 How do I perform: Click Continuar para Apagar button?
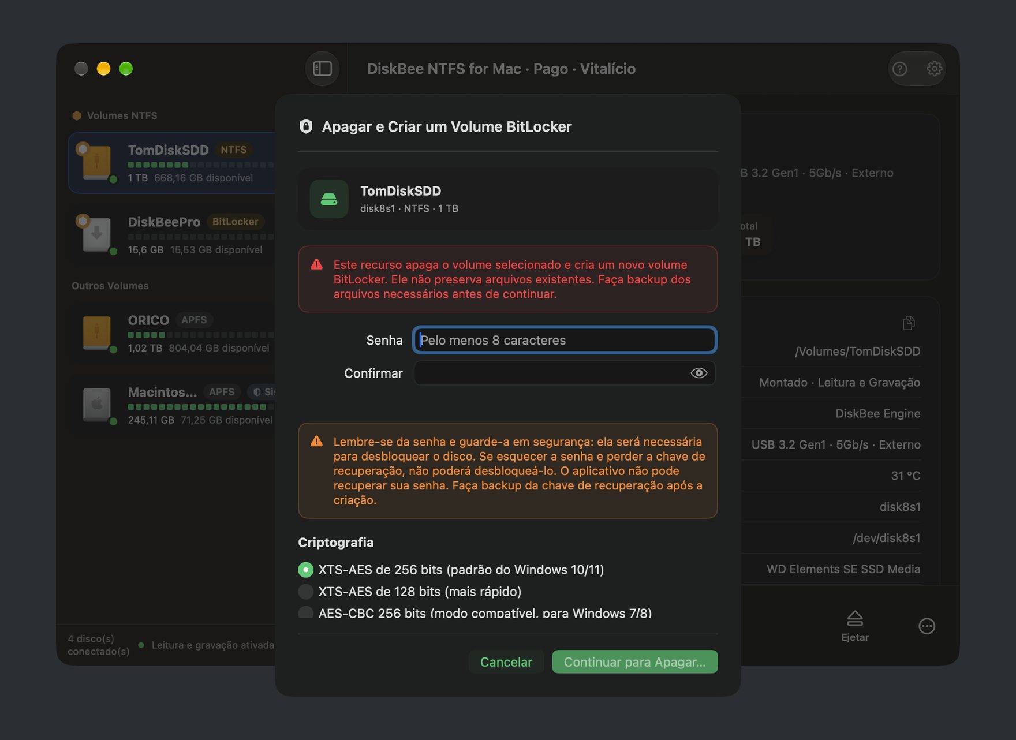[x=634, y=662]
